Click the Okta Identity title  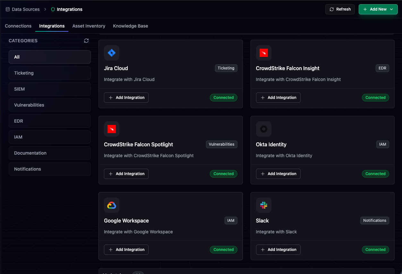coord(271,144)
